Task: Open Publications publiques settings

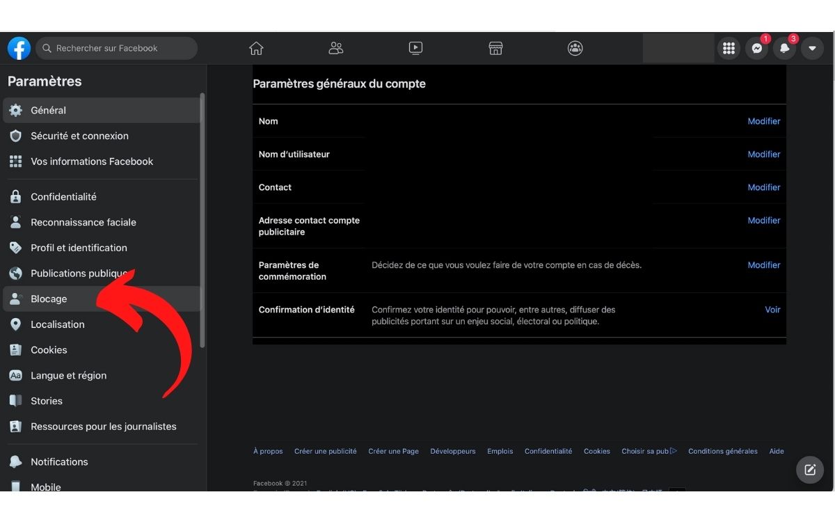Action: point(102,274)
